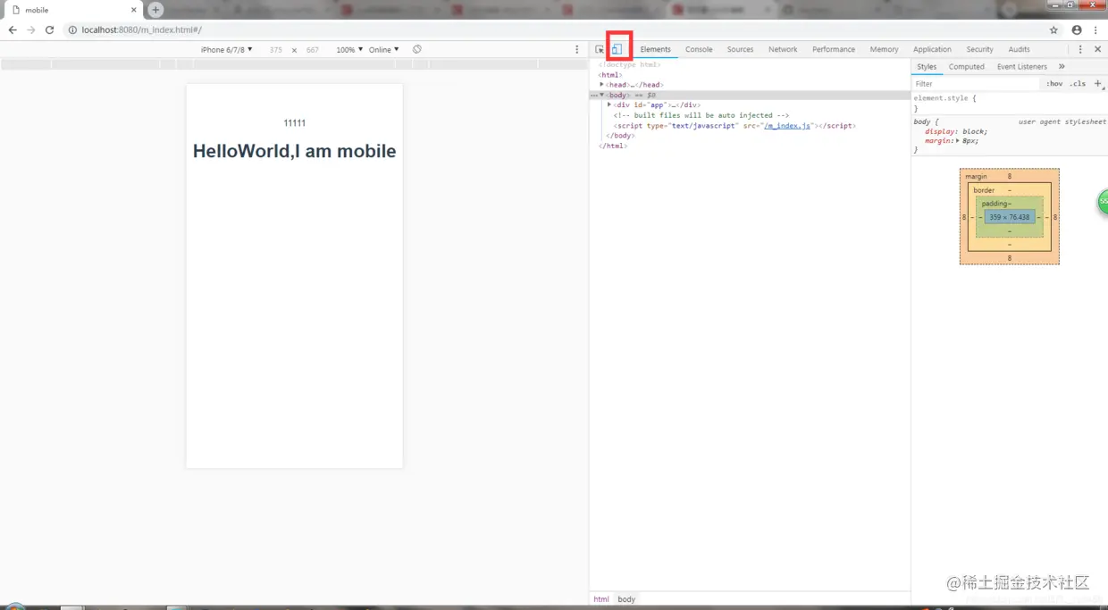Click the viewport height field 667
The width and height of the screenshot is (1108, 610).
pos(313,50)
